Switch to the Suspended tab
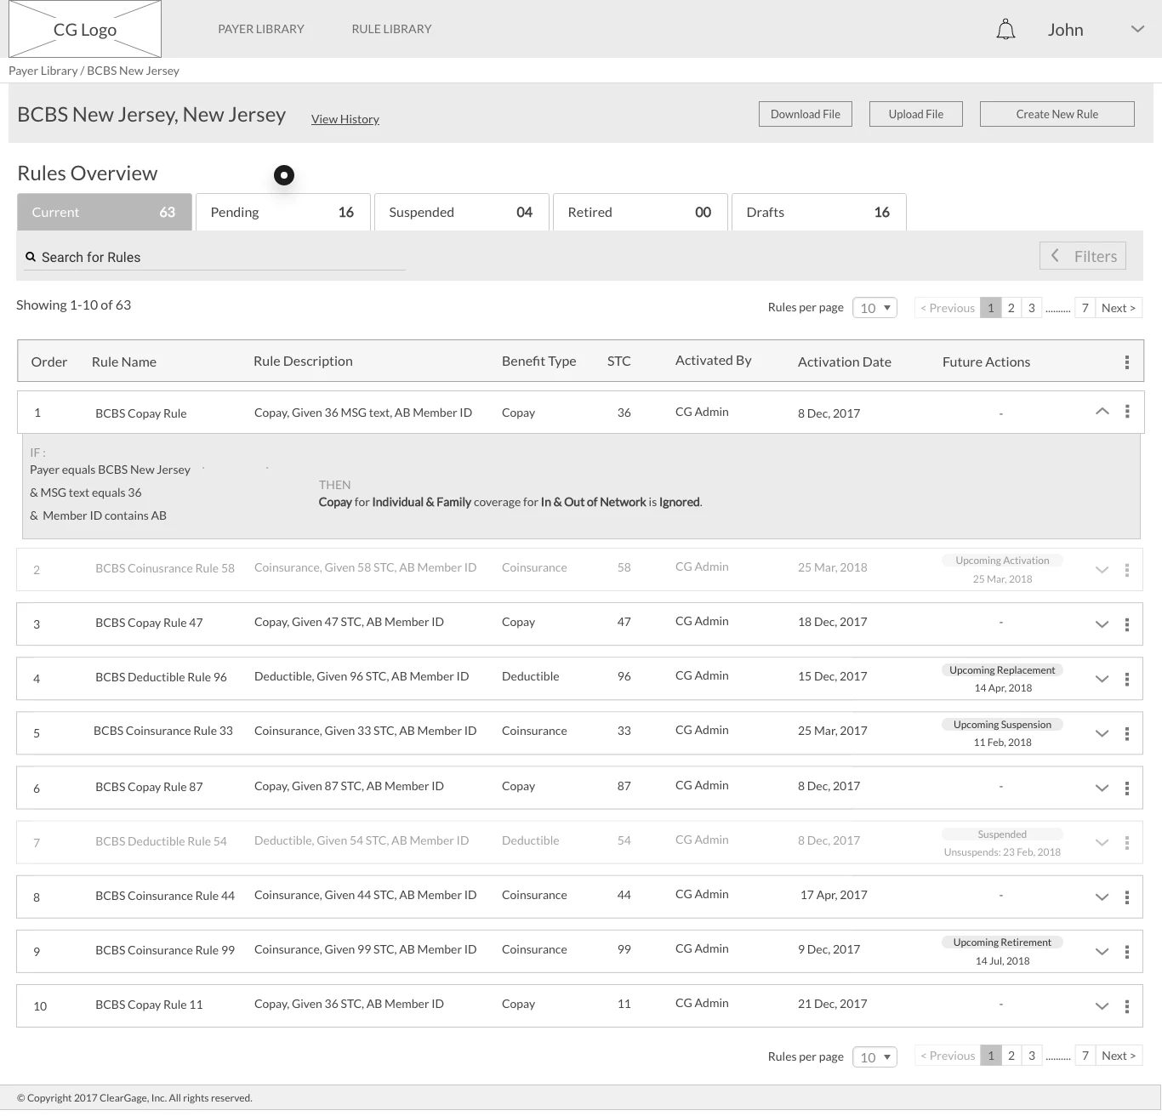 point(462,212)
